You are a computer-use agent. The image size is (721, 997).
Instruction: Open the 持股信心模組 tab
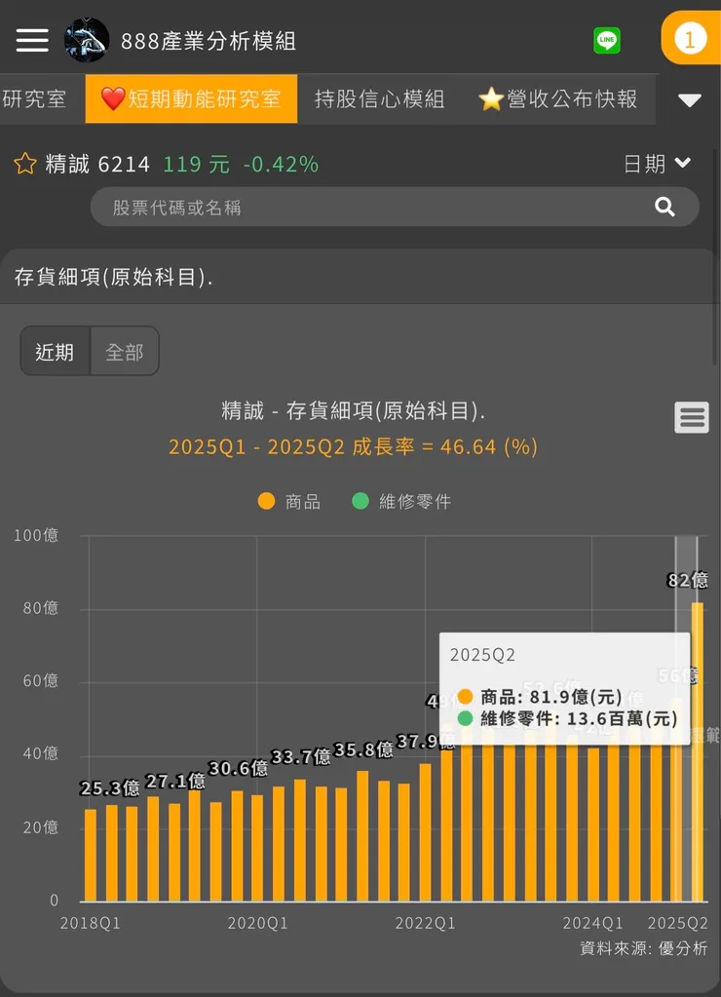(379, 98)
